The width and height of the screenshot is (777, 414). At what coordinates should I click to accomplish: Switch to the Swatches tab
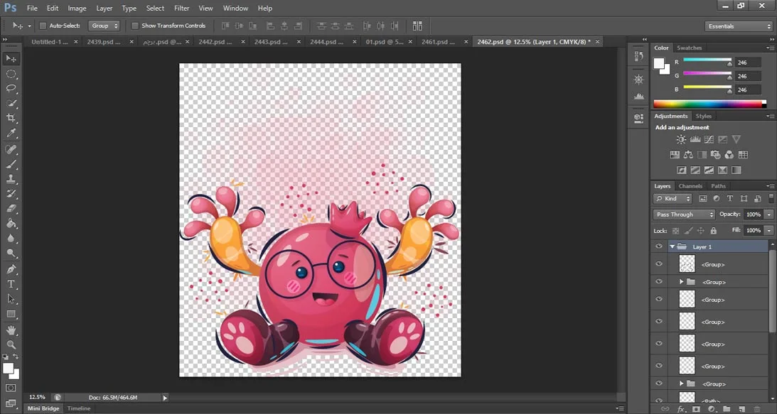pos(690,48)
